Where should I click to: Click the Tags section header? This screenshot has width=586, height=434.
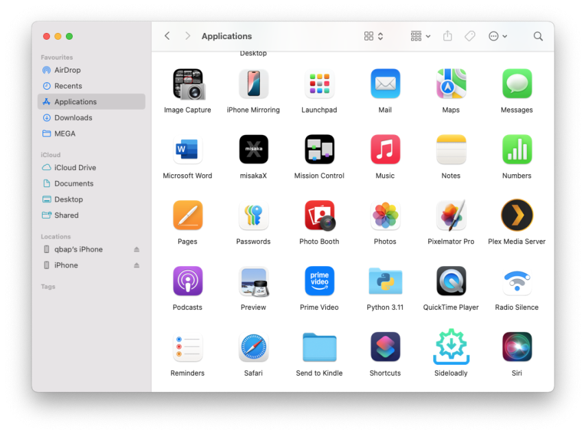point(48,287)
